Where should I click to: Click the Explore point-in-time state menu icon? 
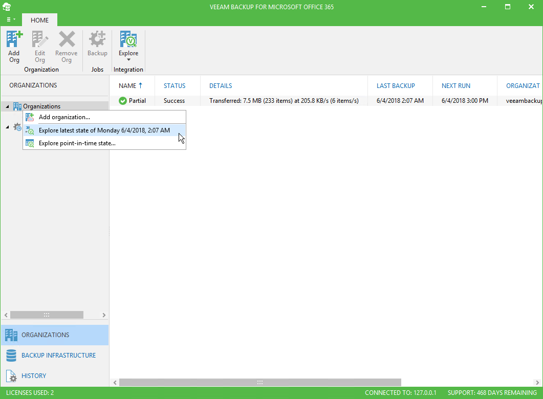tap(30, 143)
